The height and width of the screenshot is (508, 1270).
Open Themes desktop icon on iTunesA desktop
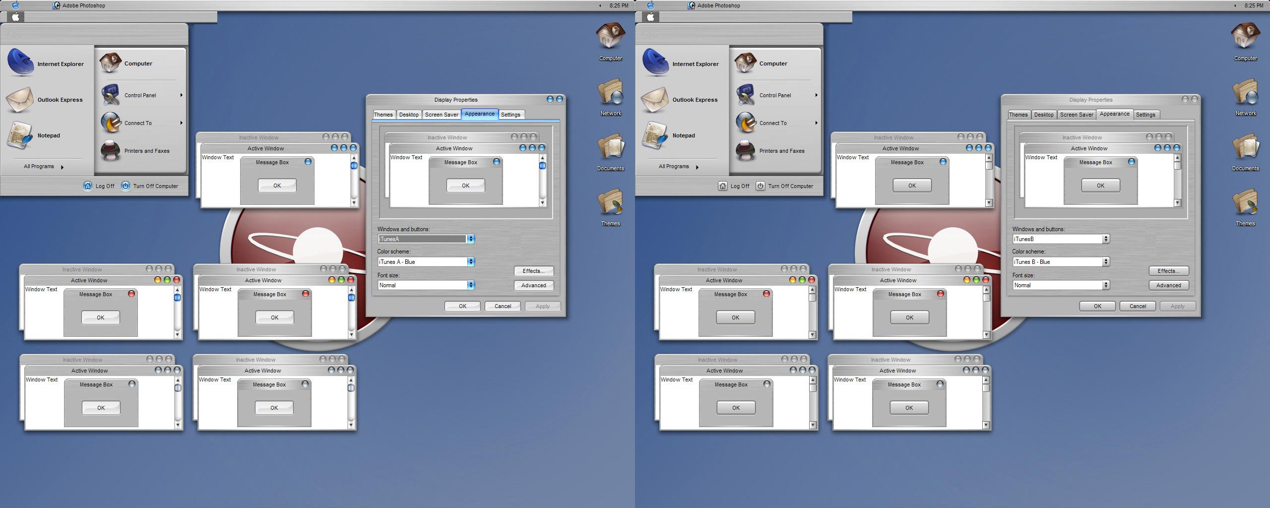pyautogui.click(x=610, y=207)
